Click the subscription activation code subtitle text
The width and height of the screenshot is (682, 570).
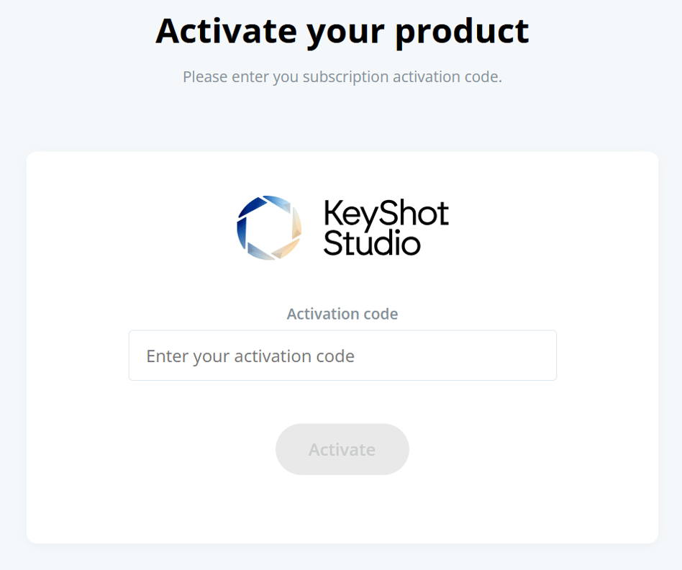(x=341, y=76)
